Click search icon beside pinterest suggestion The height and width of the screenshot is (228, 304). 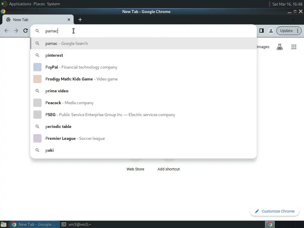37,55
